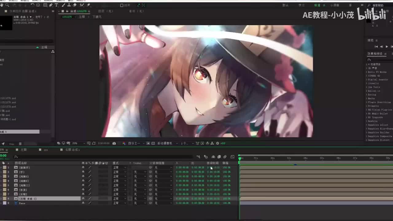The width and height of the screenshot is (393, 221).
Task: Select the Brush tool
Action: (x=64, y=5)
